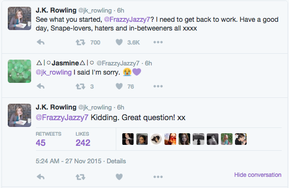Viewport: 289px width, 188px height.
Task: Retweet the tweet with 700 retweets
Action: point(80,43)
